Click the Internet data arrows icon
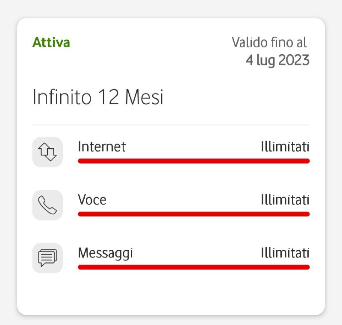Viewport: 342px width, 325px height. pyautogui.click(x=47, y=152)
